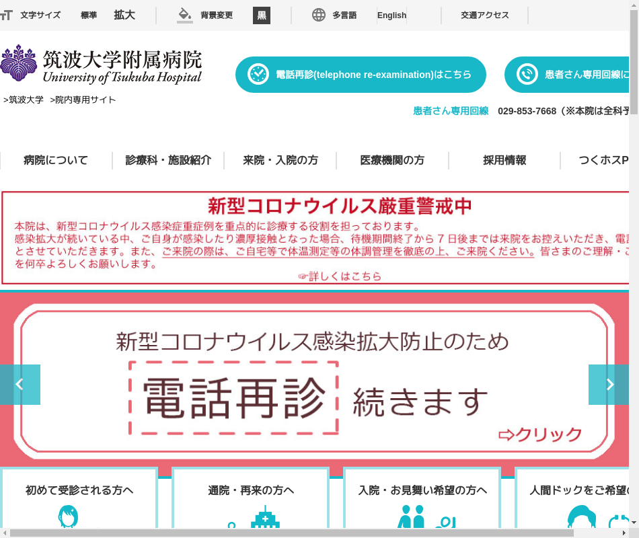This screenshot has height=538, width=639.
Task: Click the clock icon in telephone re-examination button
Action: 258,75
